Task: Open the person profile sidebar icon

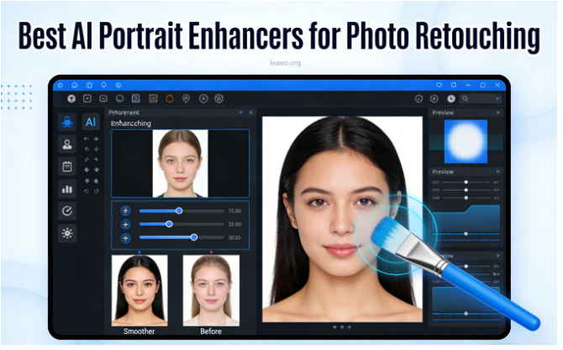Action: (x=66, y=144)
